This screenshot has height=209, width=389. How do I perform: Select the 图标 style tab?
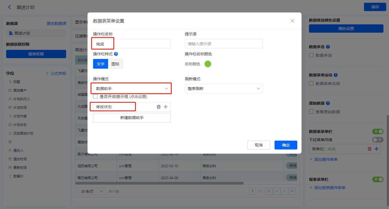(x=115, y=64)
